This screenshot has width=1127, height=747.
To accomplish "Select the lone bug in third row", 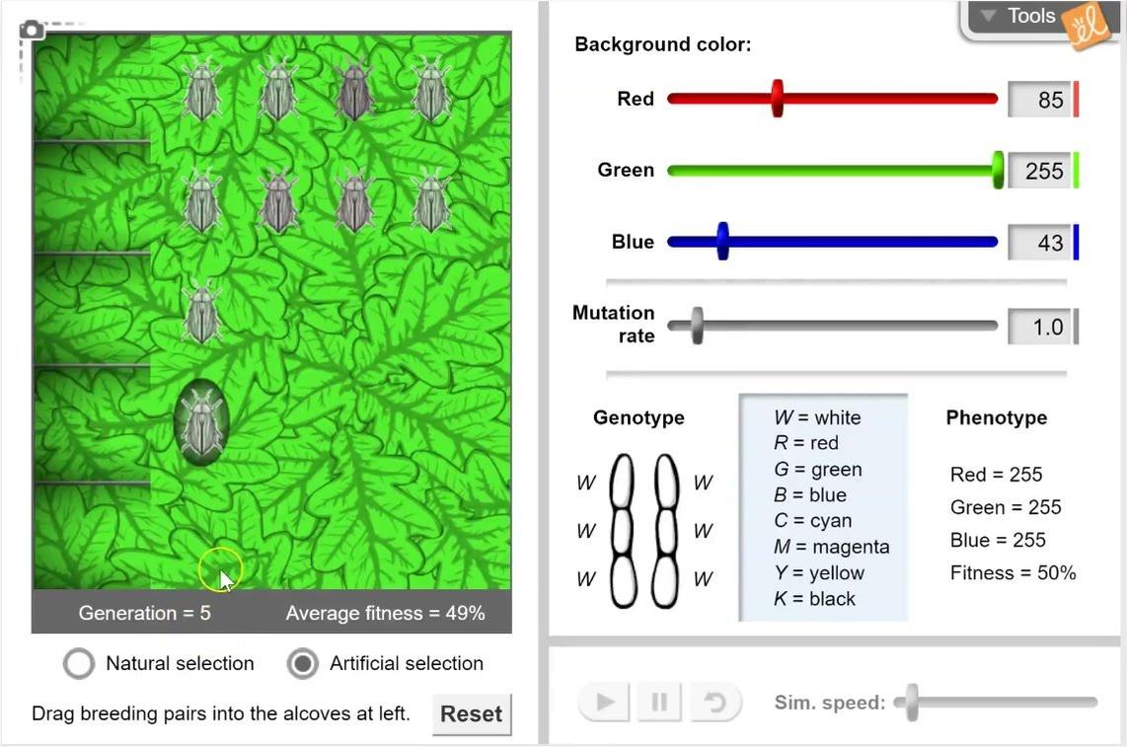I will [x=202, y=312].
